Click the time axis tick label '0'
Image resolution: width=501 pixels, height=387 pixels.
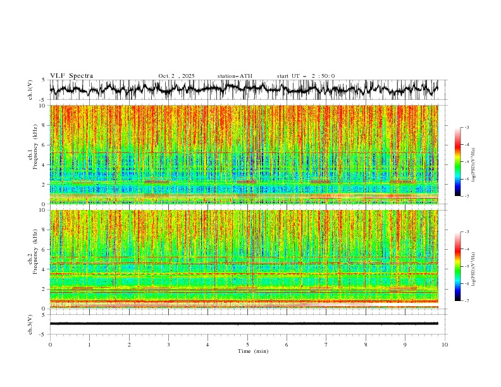click(x=50, y=345)
